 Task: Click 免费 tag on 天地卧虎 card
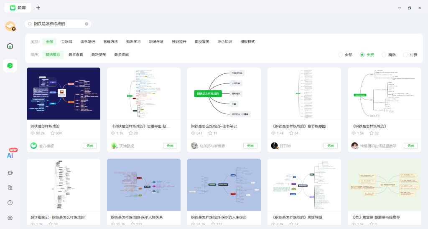point(170,146)
